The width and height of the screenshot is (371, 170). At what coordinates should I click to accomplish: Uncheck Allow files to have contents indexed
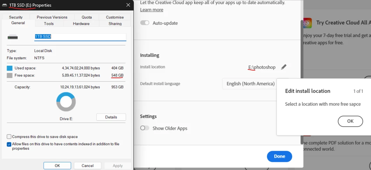coord(9,144)
